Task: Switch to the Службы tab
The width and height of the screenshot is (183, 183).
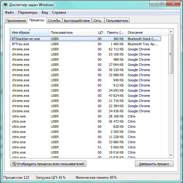Action: pyautogui.click(x=54, y=21)
